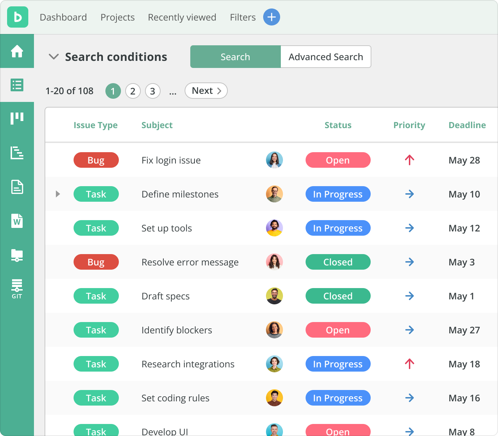Sort by the Deadline column header
This screenshot has width=498, height=436.
click(x=467, y=125)
